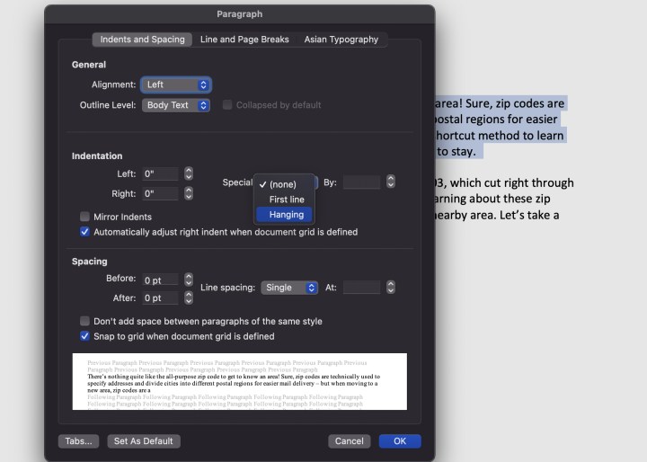Open the Asian Typography tab
Screen dimensions: 647x462
coord(341,40)
